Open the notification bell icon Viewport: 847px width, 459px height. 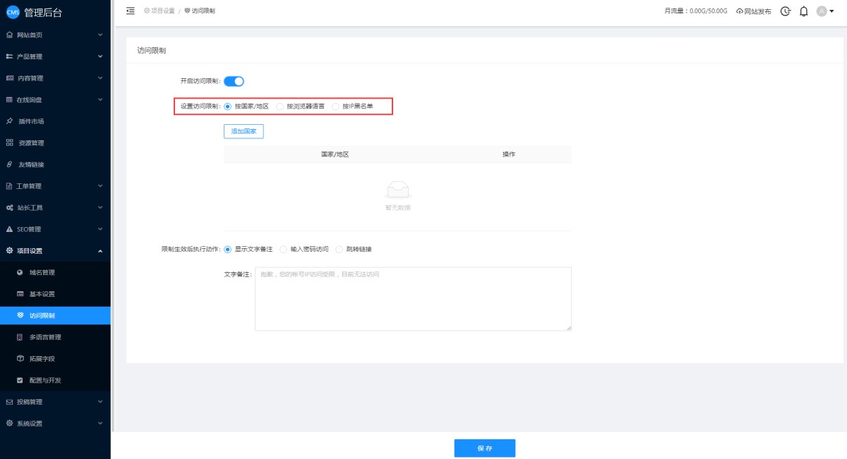(x=803, y=11)
